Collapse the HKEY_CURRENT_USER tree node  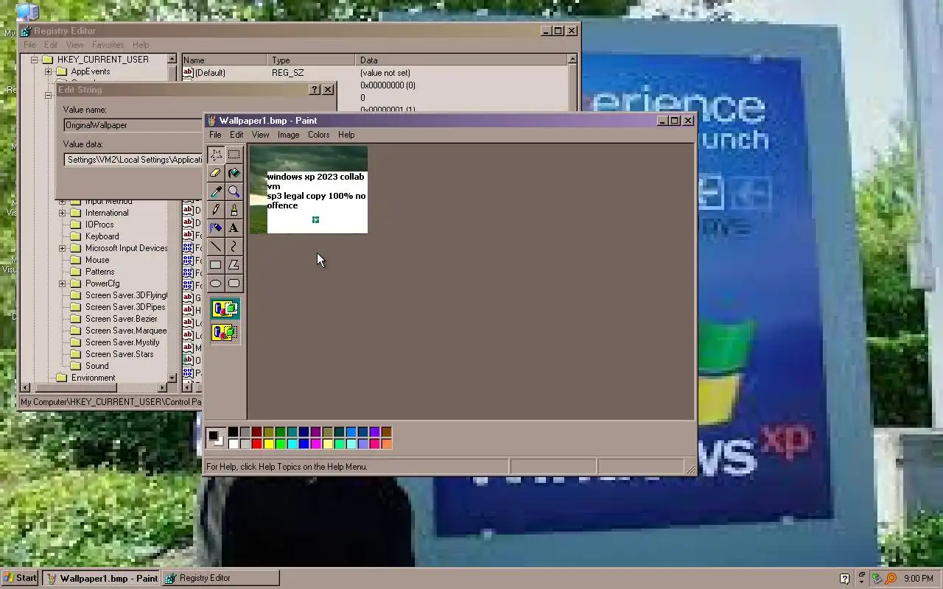click(x=33, y=60)
